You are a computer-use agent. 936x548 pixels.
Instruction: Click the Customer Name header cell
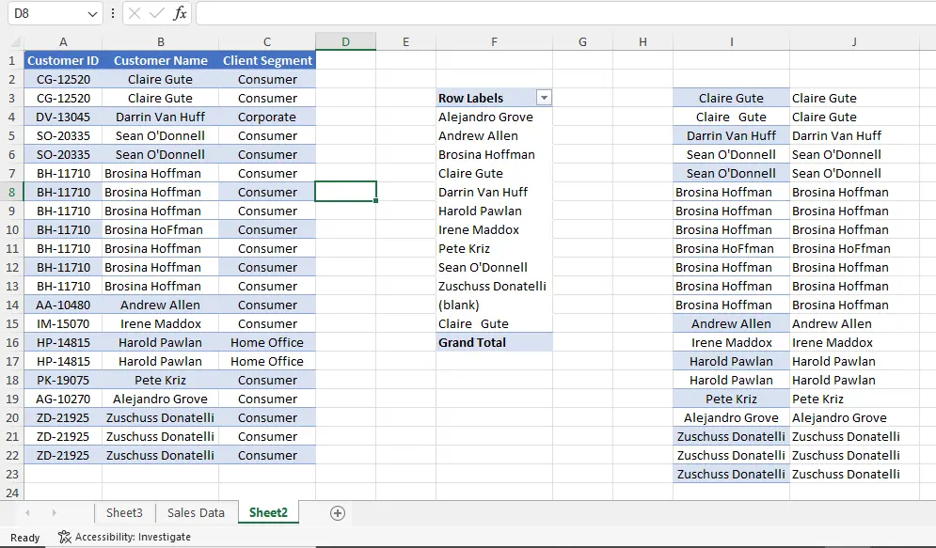coord(160,61)
